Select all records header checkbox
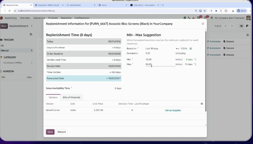The width and height of the screenshot is (253, 144). [40, 35]
